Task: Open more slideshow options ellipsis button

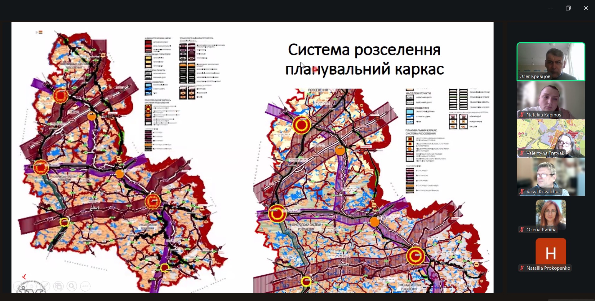Action: pos(85,286)
